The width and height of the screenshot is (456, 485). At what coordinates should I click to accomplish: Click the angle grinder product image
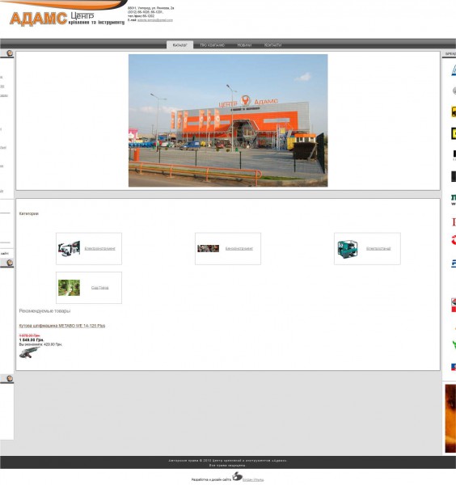(x=29, y=352)
